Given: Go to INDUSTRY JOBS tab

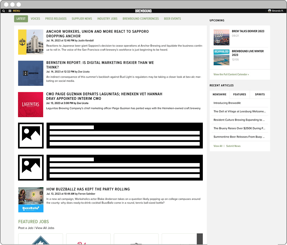Looking at the screenshot, I should pos(107,19).
